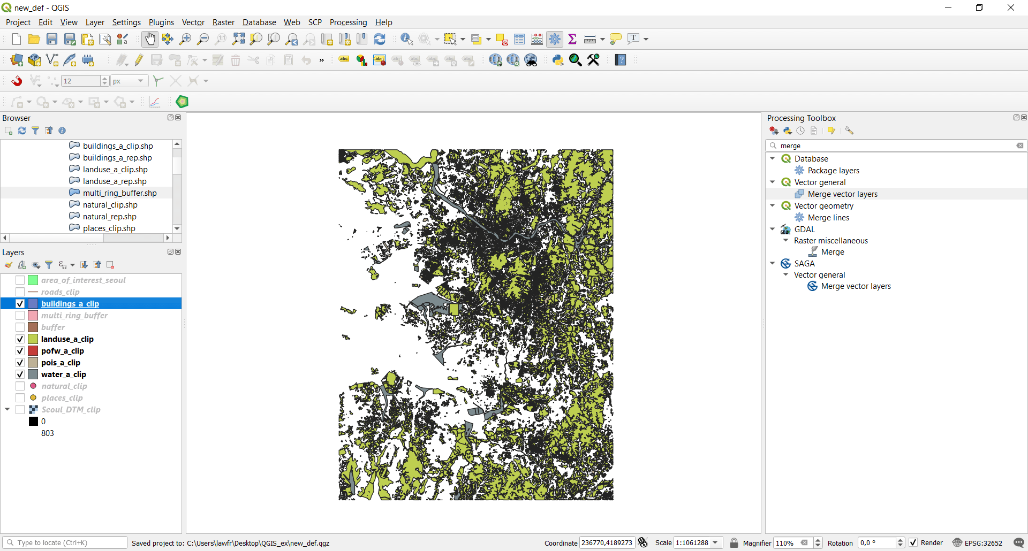The width and height of the screenshot is (1028, 551).
Task: Open the Statistical Summary panel
Action: tap(573, 39)
